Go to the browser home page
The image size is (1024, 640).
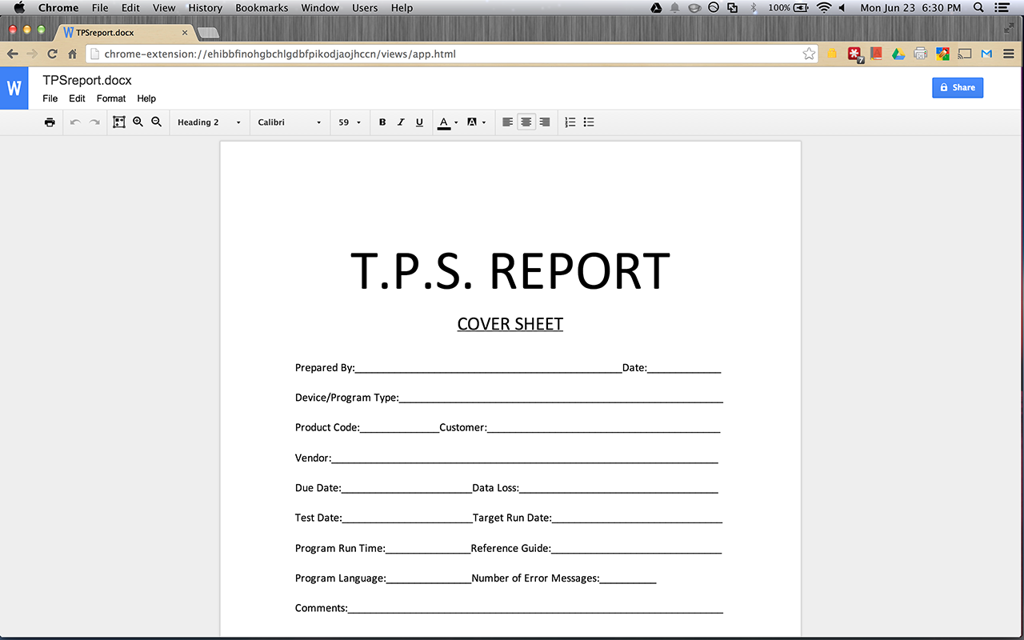tap(72, 54)
